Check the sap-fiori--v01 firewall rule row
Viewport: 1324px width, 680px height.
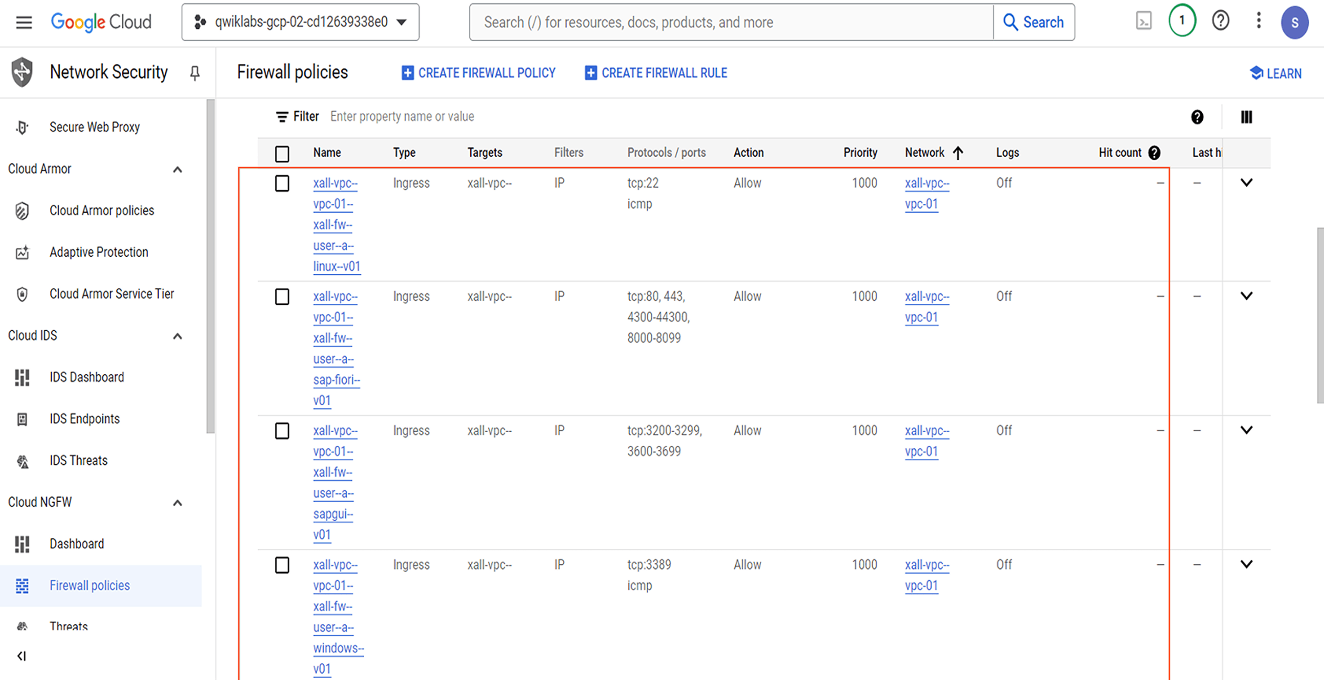pos(282,296)
